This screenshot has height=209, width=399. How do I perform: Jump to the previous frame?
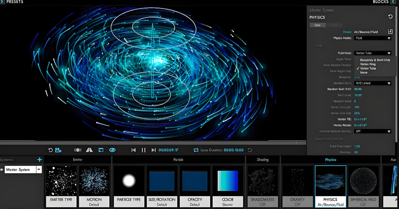coord(133,150)
